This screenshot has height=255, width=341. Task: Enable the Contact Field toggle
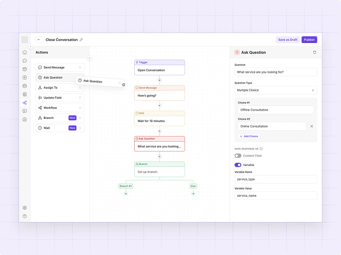pos(238,156)
